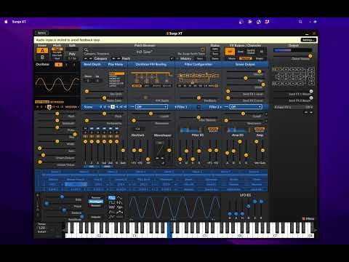The height and width of the screenshot is (262, 349).
Task: Open the MODERN oscillator type dropdown
Action: (x=72, y=107)
